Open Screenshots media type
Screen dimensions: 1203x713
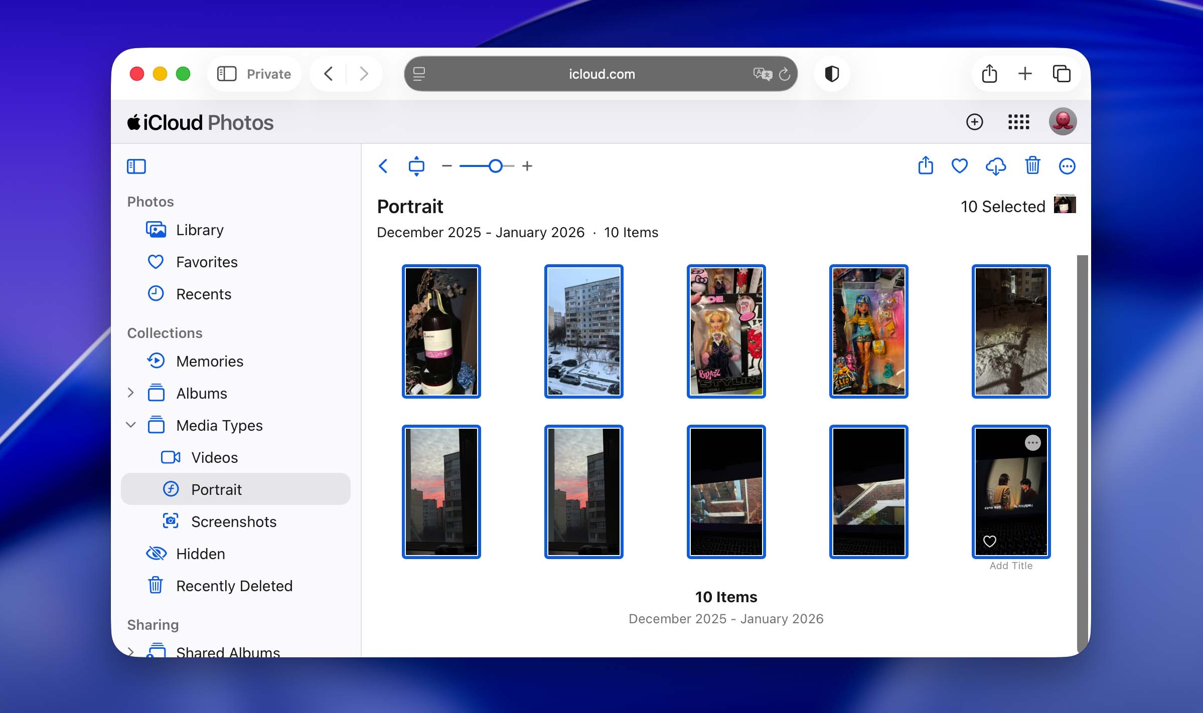pos(236,521)
